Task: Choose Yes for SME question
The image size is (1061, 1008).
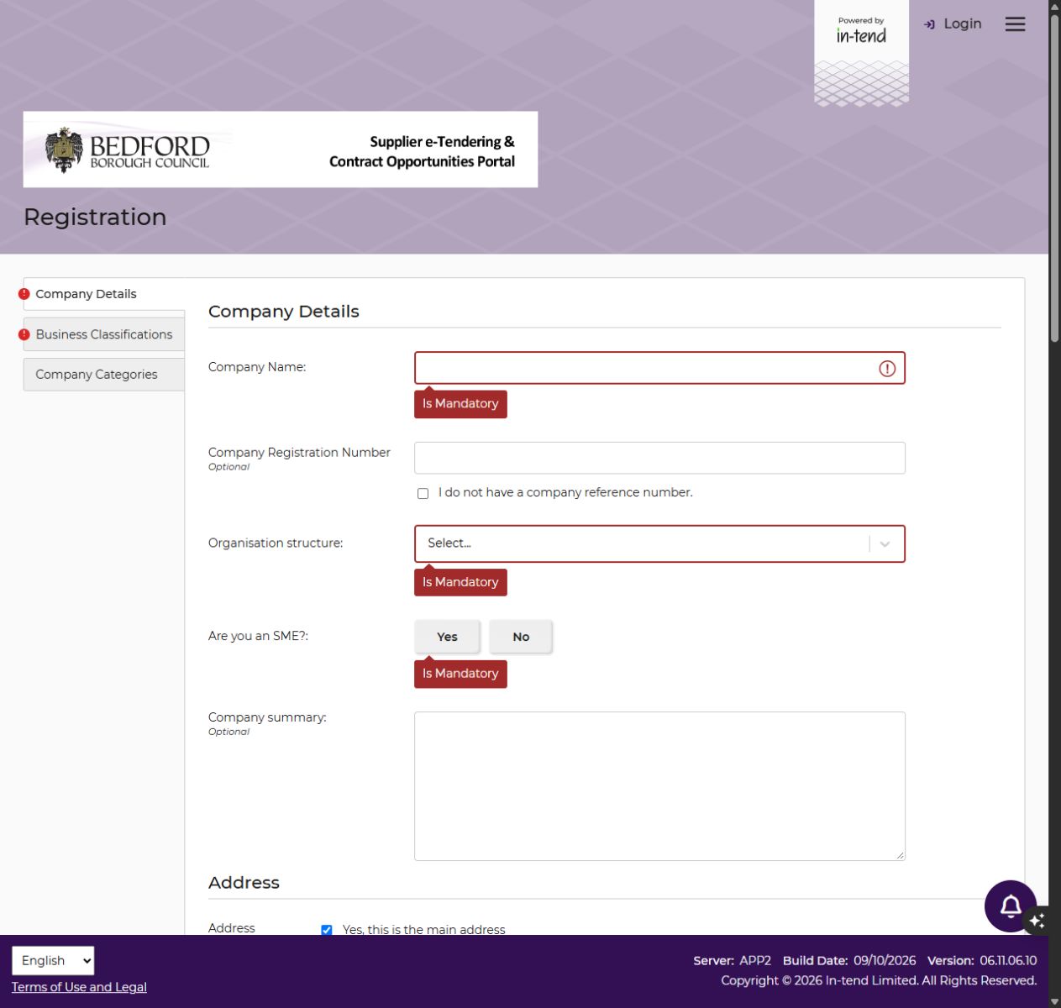Action: 447,637
